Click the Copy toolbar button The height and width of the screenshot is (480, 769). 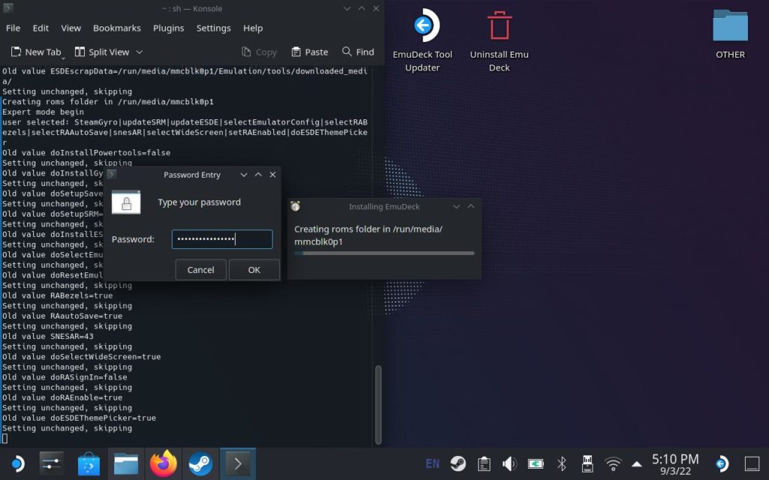coord(259,52)
